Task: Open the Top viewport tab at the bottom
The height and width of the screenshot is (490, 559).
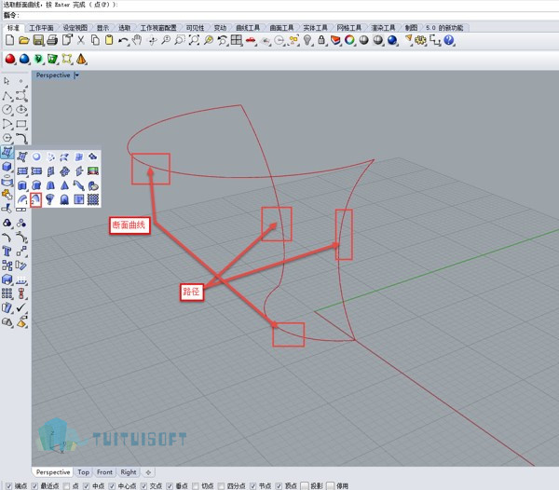Action: pyautogui.click(x=84, y=472)
